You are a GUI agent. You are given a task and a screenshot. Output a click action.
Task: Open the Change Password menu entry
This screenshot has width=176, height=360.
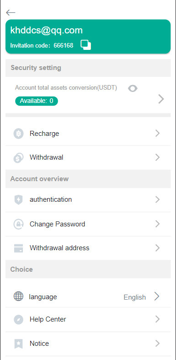coord(88,224)
